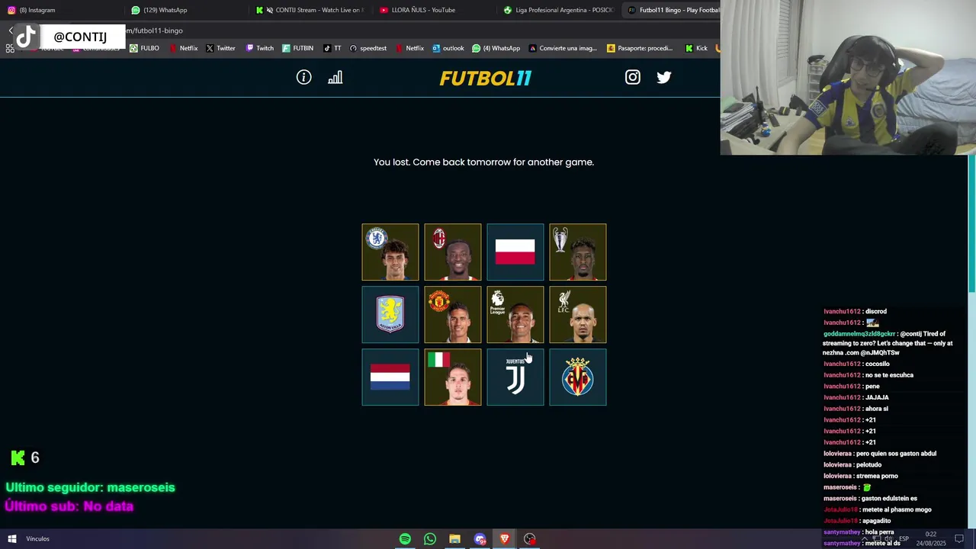This screenshot has width=976, height=549.
Task: Open the (4) WhatsApp bookmark
Action: [x=496, y=48]
